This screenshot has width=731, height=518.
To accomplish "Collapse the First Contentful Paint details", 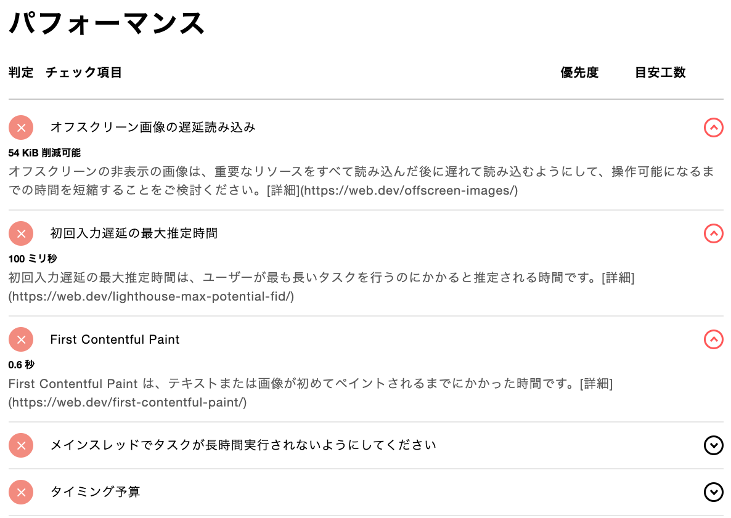I will (713, 339).
